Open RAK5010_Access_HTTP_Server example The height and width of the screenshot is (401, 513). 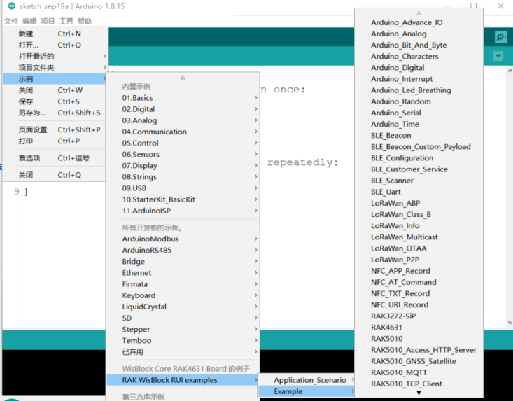(419, 350)
